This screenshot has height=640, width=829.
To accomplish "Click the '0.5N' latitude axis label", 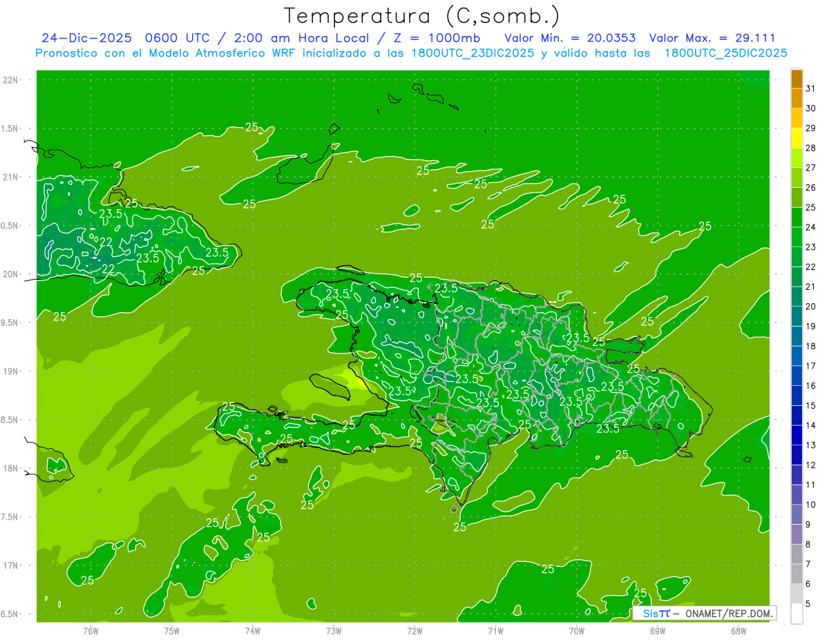I will [x=10, y=226].
